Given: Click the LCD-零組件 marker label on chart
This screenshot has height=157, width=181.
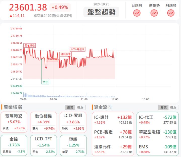Looking at the screenshot, I should [x=77, y=49].
